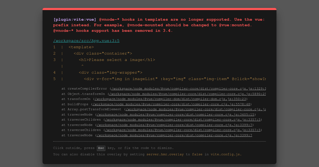This screenshot has height=167, width=319.
Task: Open buildProps compiler-core.cjs.js:5578:48 link
Action: tap(171, 104)
